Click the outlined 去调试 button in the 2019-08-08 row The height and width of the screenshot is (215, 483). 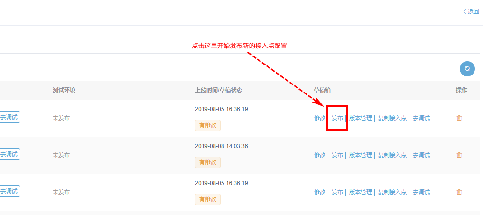(x=10, y=154)
